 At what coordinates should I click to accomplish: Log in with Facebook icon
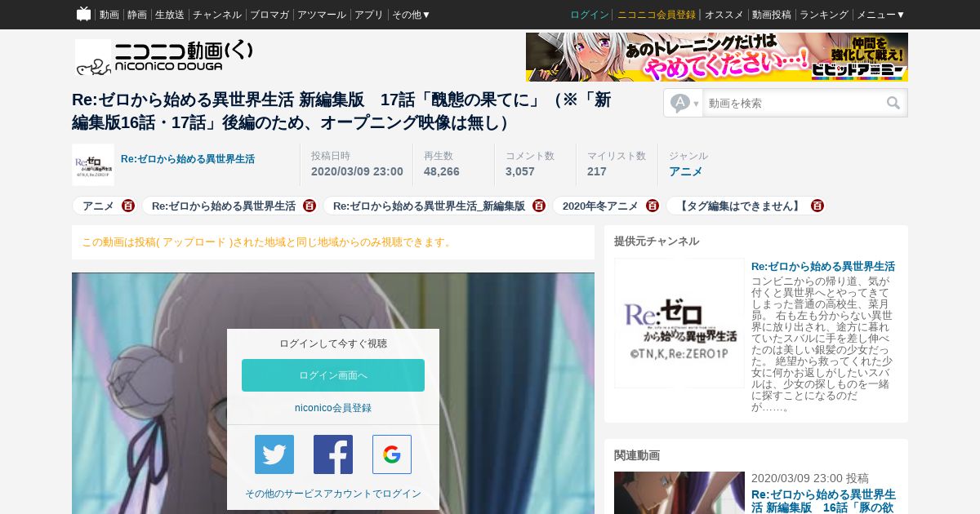coord(333,454)
